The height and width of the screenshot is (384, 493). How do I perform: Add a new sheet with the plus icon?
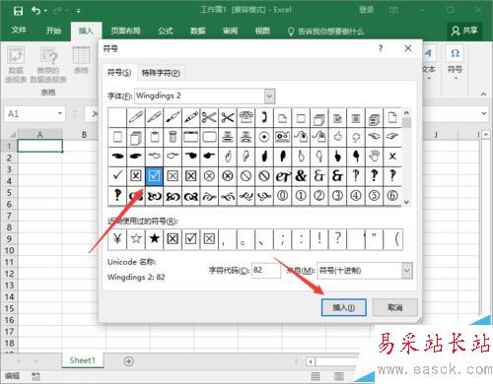[x=129, y=361]
